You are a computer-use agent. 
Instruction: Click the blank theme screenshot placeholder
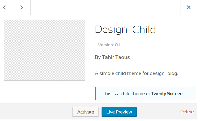[44, 50]
